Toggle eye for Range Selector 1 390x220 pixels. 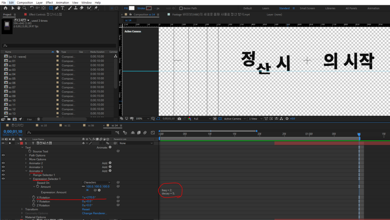[3, 175]
